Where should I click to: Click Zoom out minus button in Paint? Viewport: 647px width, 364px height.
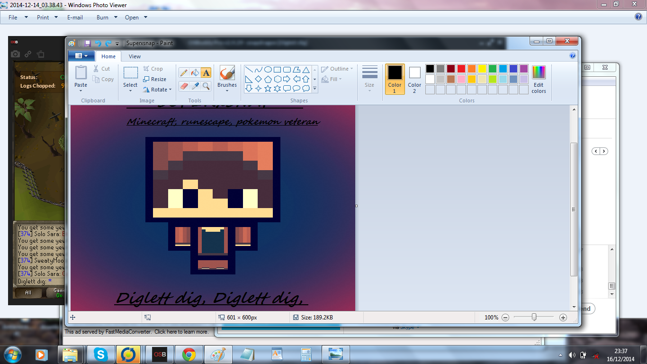point(505,318)
